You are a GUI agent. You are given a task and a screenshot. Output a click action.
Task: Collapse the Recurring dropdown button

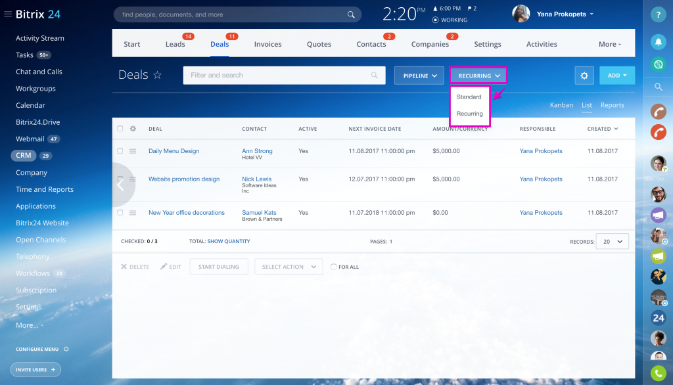[478, 76]
